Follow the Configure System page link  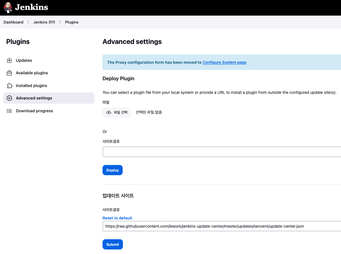(224, 62)
